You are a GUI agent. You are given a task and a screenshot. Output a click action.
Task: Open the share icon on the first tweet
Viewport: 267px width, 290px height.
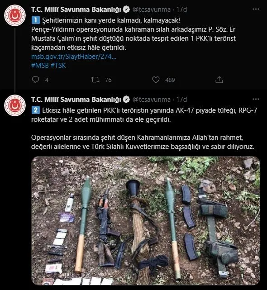pyautogui.click(x=219, y=80)
